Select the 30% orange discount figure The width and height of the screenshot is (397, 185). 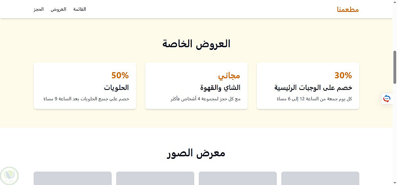point(343,75)
